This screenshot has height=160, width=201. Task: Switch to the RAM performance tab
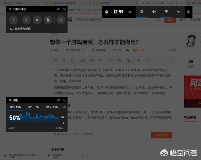pos(52,107)
